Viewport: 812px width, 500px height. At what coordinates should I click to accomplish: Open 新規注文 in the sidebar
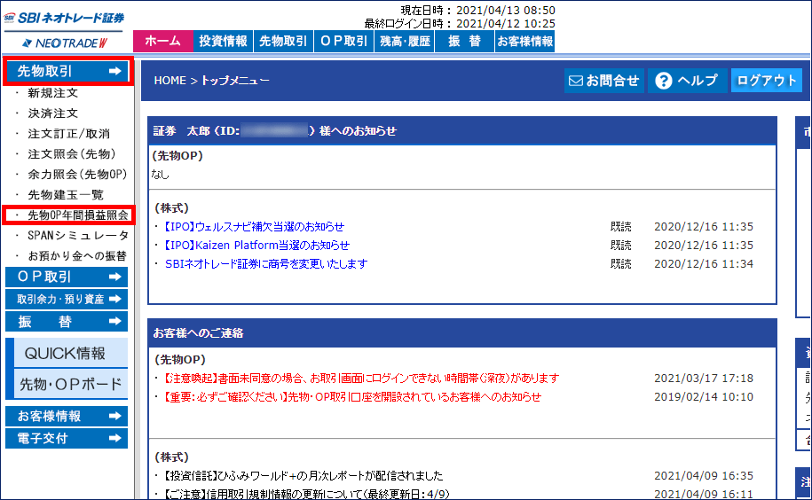pyautogui.click(x=53, y=93)
